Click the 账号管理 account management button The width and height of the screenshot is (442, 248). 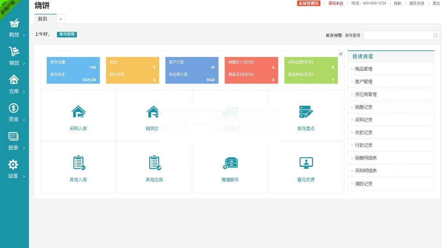point(67,34)
